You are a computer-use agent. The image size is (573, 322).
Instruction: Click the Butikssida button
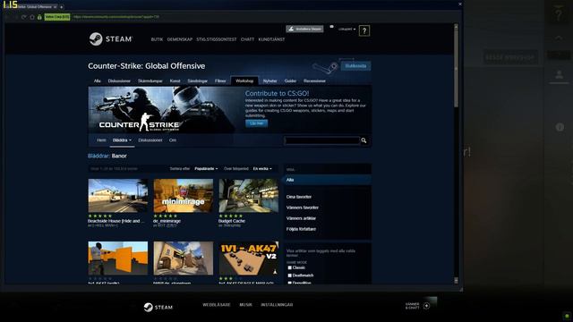(x=355, y=66)
